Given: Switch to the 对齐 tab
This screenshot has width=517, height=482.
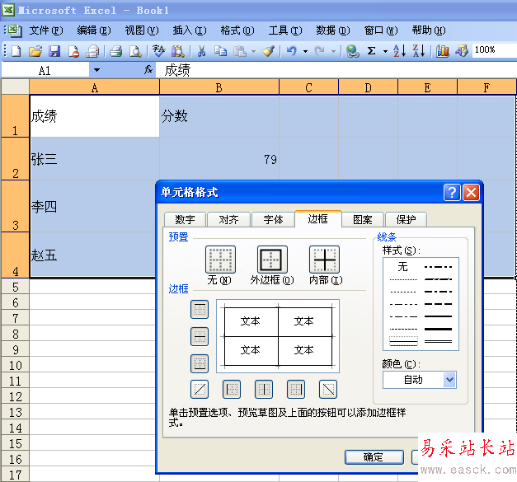Looking at the screenshot, I should (229, 219).
